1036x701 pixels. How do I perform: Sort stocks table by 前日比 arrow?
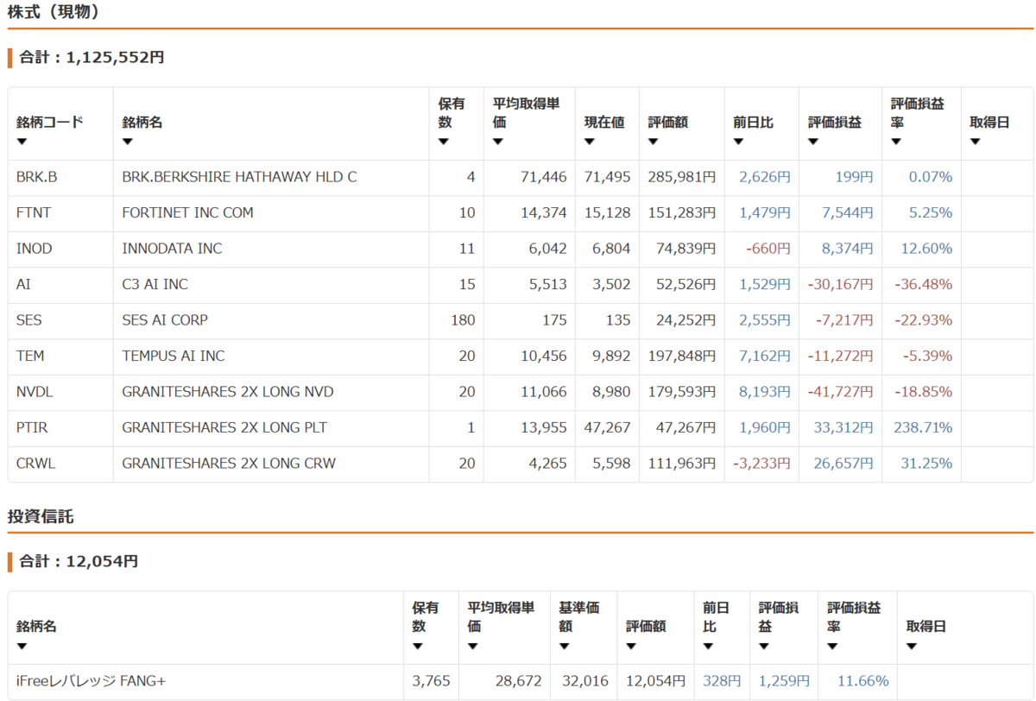click(738, 142)
